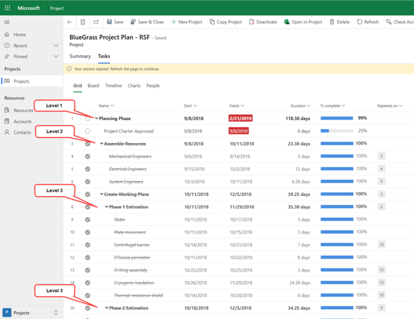
Task: Click red 2/21/2019 finish date
Action: point(241,119)
